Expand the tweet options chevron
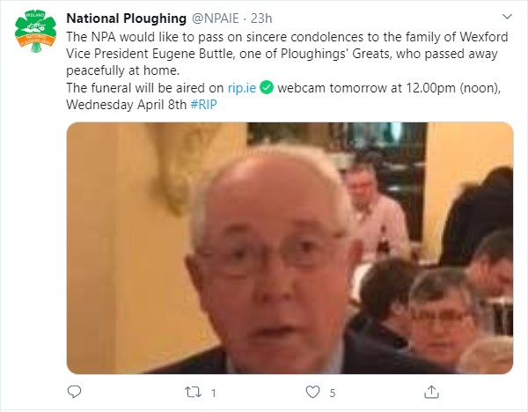Screen dimensions: 528x412 tap(507, 17)
